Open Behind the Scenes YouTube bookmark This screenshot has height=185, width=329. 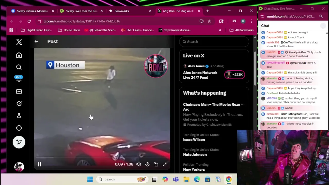[x=100, y=30]
